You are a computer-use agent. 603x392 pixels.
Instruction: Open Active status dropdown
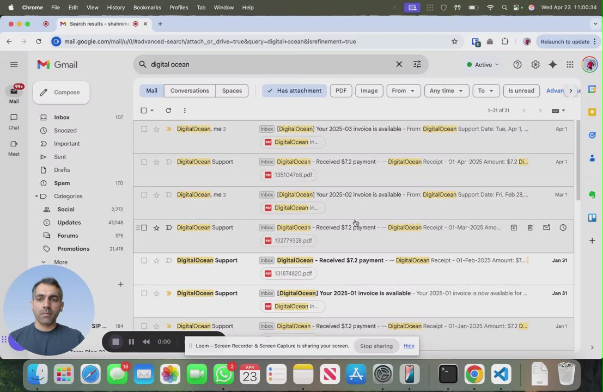[x=483, y=65]
